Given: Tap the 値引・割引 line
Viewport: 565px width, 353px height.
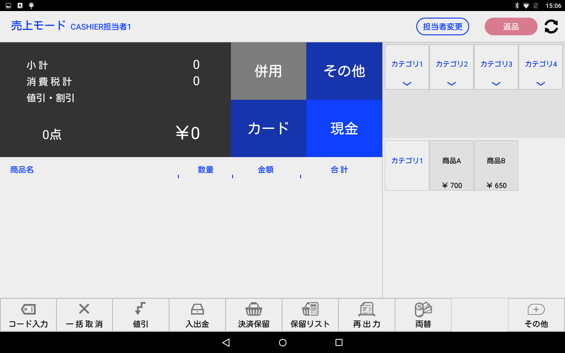Looking at the screenshot, I should pos(50,98).
